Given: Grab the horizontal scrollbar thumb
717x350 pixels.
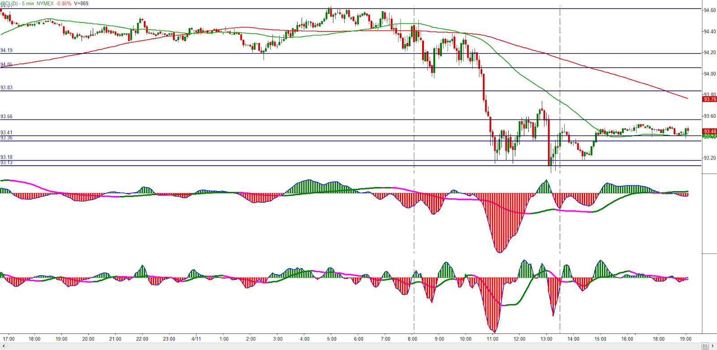Looking at the screenshot, I should coord(705,346).
